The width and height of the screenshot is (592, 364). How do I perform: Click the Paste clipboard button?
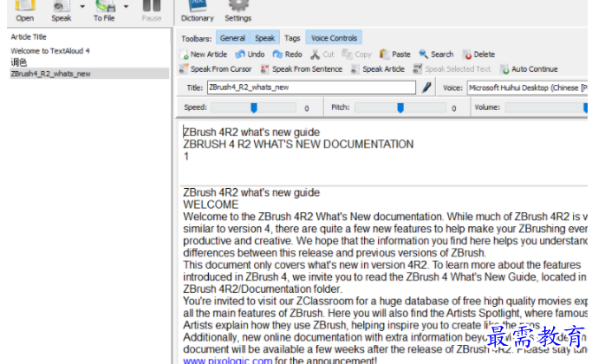[395, 55]
